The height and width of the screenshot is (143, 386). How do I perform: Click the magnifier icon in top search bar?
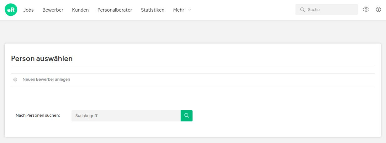pos(303,10)
